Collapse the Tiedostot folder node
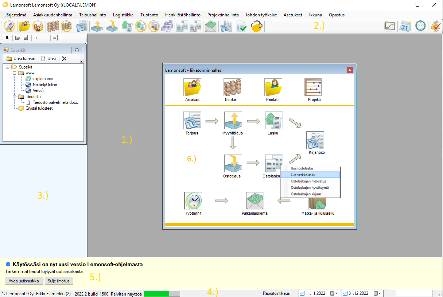This screenshot has width=443, height=297. [14, 97]
